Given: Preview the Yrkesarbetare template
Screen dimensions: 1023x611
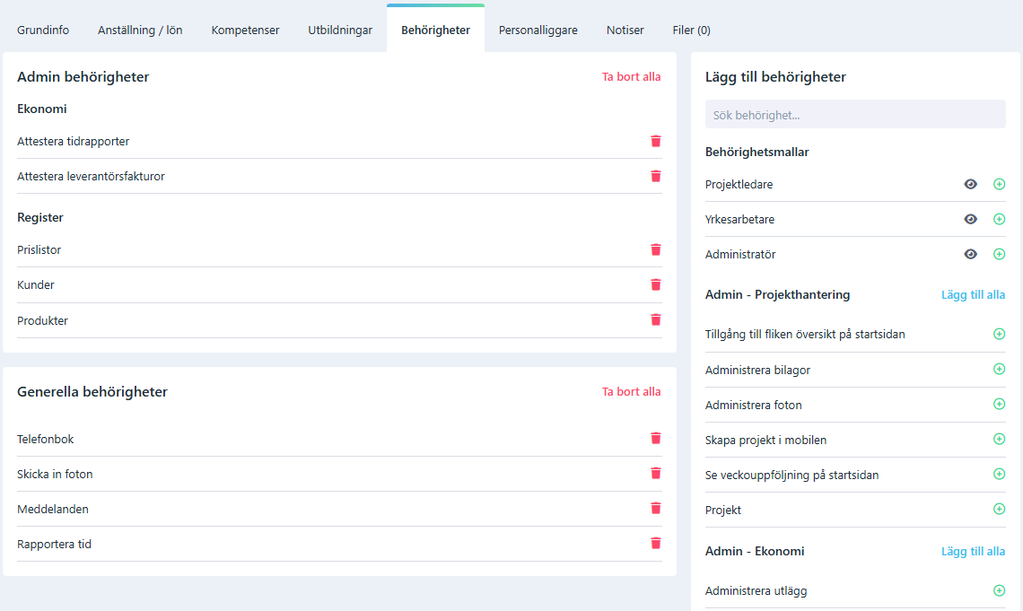Looking at the screenshot, I should 971,219.
